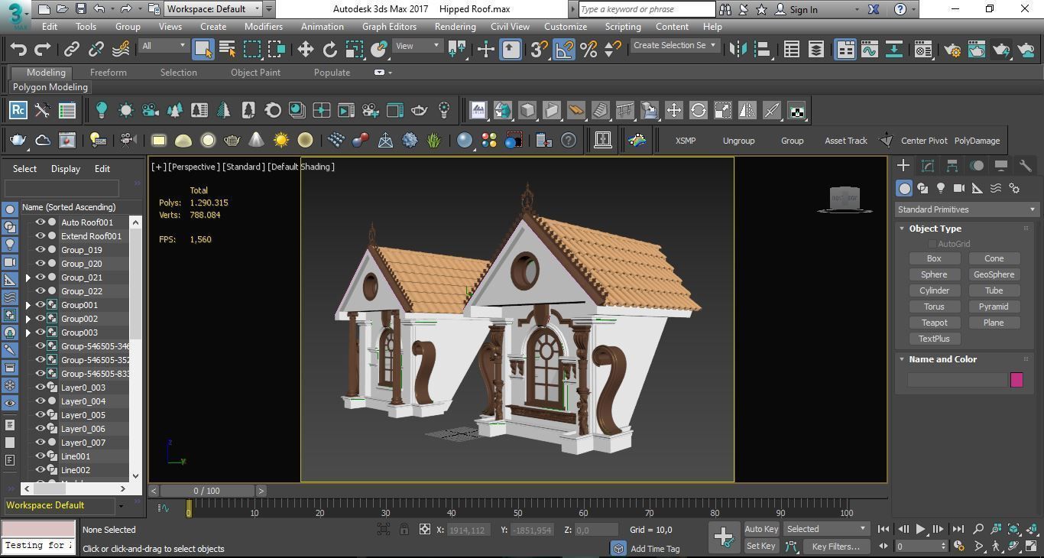Click the object name input field
This screenshot has width=1044, height=558.
click(958, 380)
